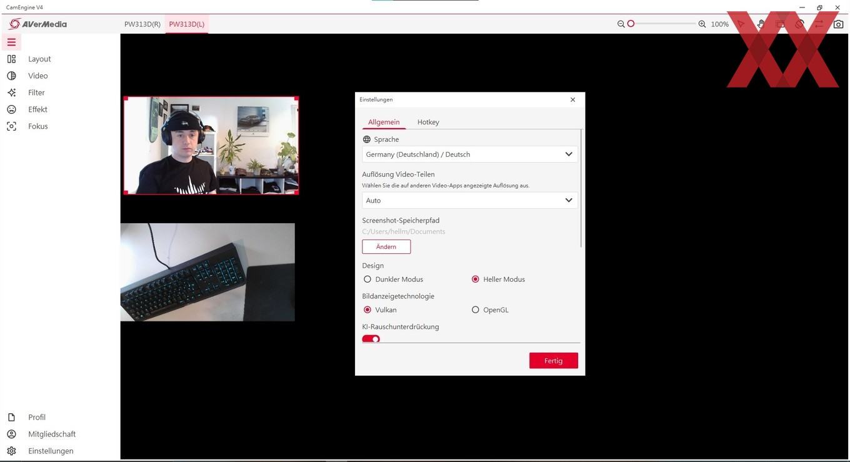Open the Sprache language dropdown

(x=469, y=154)
